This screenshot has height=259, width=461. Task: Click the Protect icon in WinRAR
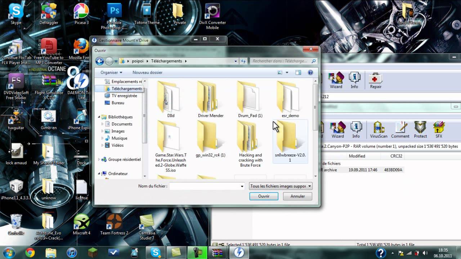(x=420, y=130)
